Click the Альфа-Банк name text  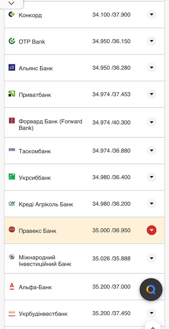point(36,287)
